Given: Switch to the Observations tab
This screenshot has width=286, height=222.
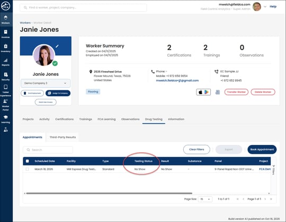Looking at the screenshot, I should coord(130,119).
